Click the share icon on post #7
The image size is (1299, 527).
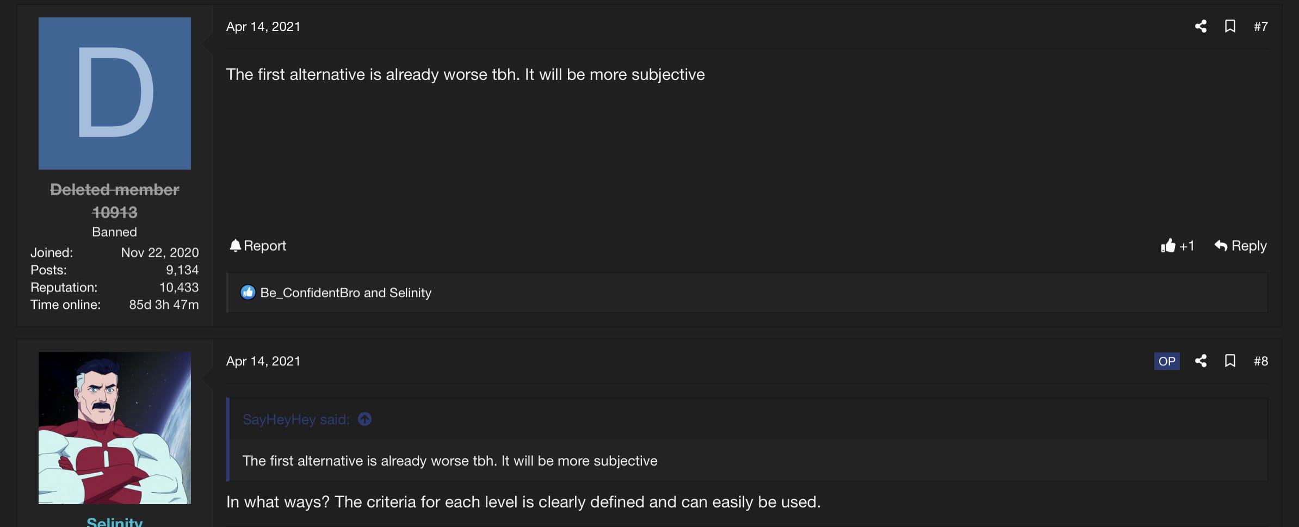[1201, 26]
